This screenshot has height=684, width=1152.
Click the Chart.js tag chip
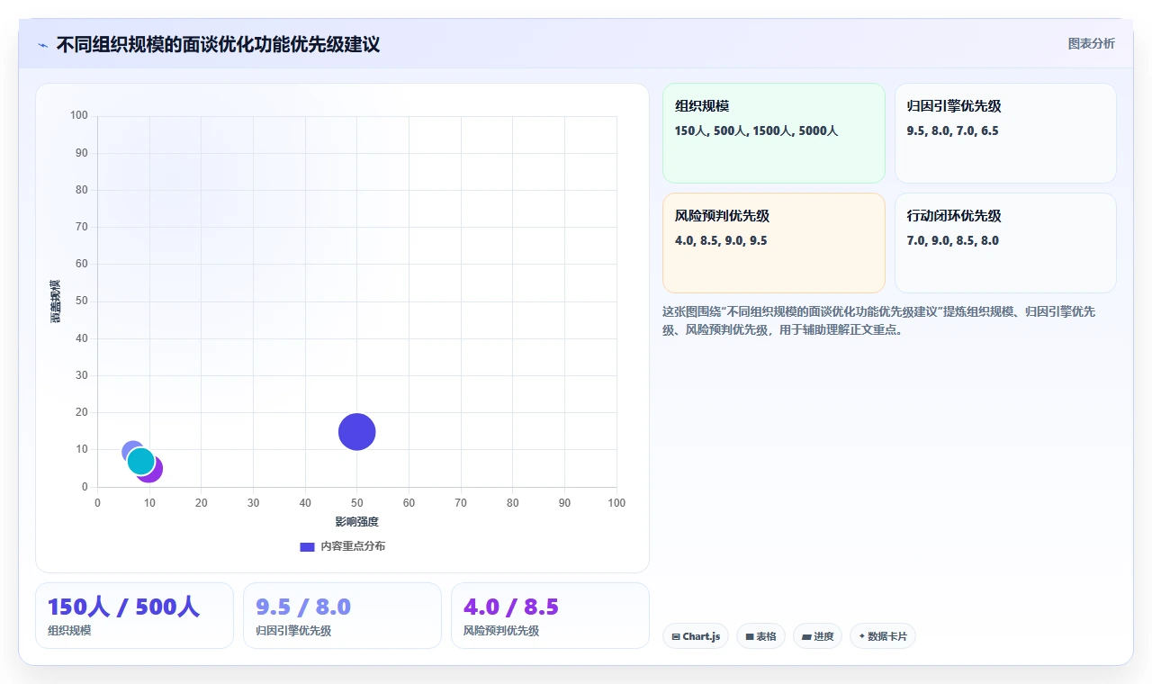tap(696, 636)
